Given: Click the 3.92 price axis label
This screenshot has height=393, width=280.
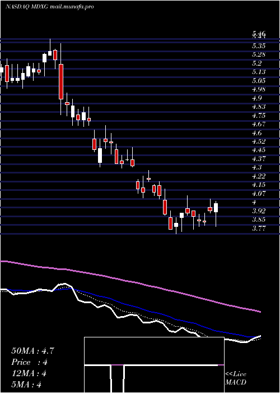Looking at the screenshot, I should pos(259,211).
